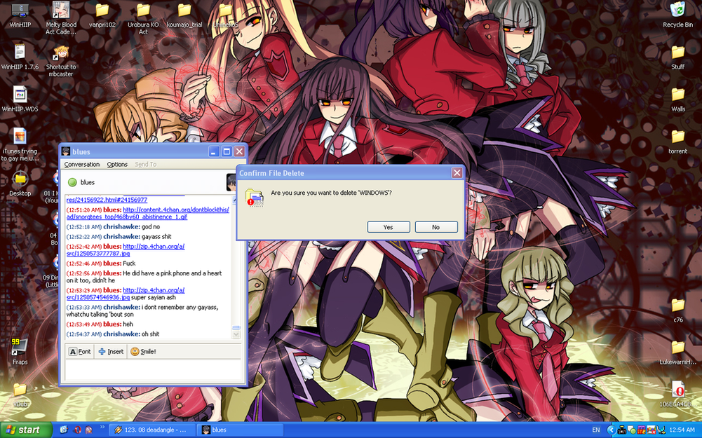Click the warning folder icon in delete dialog
The width and height of the screenshot is (702, 438).
pyautogui.click(x=255, y=198)
